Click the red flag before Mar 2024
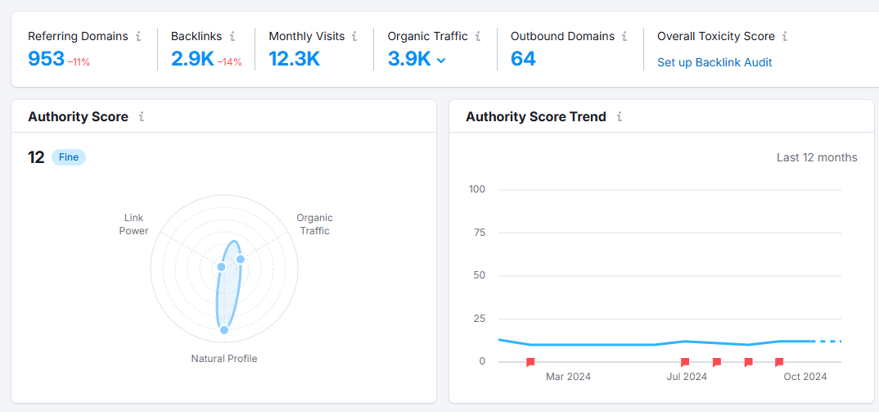This screenshot has height=412, width=879. click(530, 362)
